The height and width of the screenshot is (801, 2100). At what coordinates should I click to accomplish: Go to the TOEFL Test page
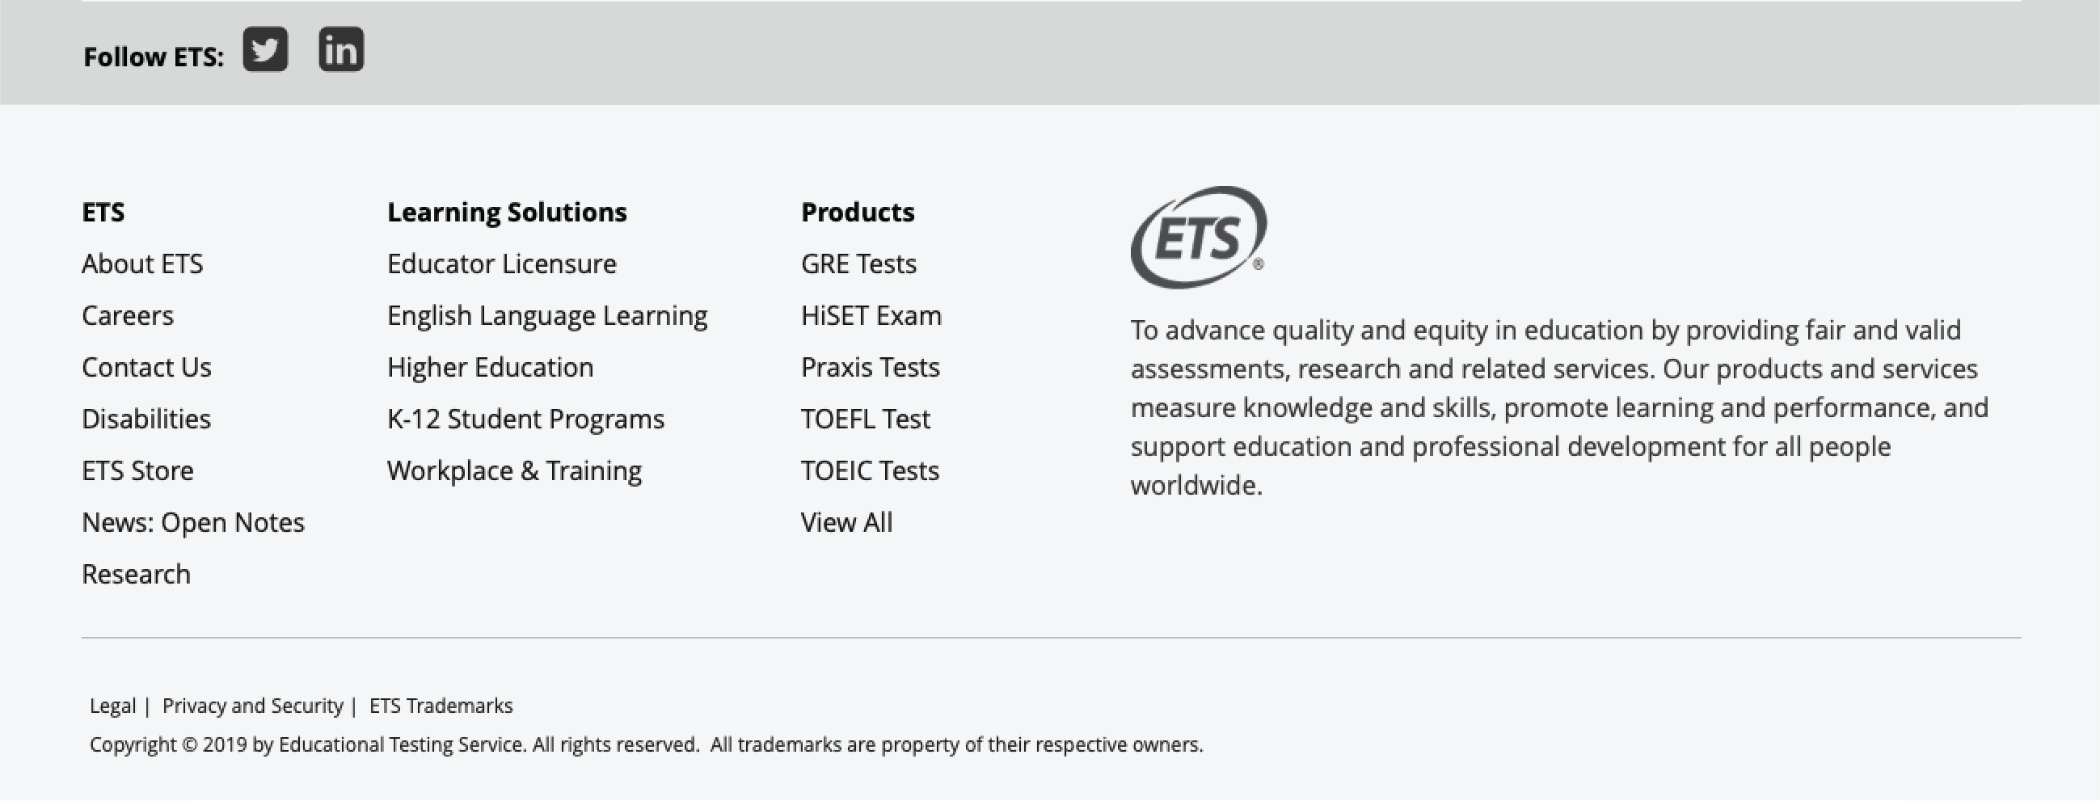[865, 419]
